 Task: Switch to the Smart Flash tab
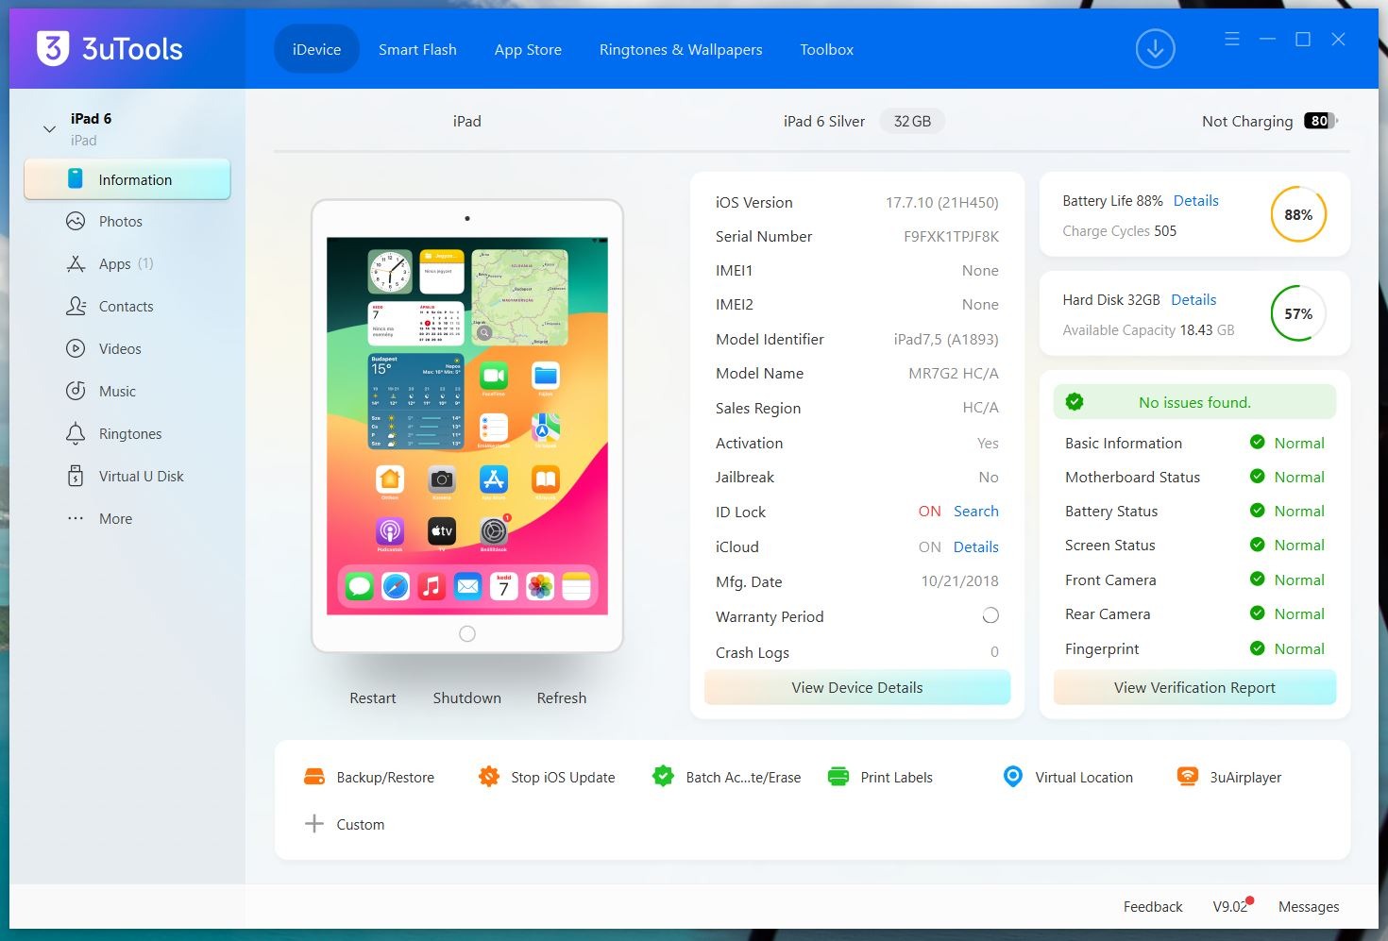417,49
